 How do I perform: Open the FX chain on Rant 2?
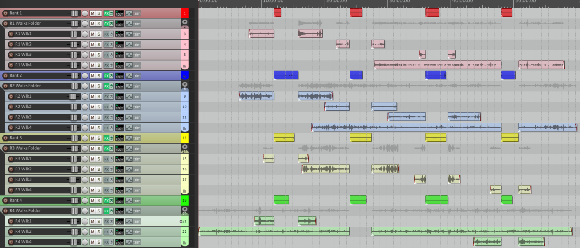coord(106,76)
